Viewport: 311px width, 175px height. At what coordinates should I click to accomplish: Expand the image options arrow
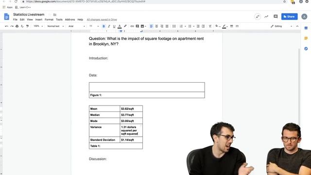pos(146,26)
